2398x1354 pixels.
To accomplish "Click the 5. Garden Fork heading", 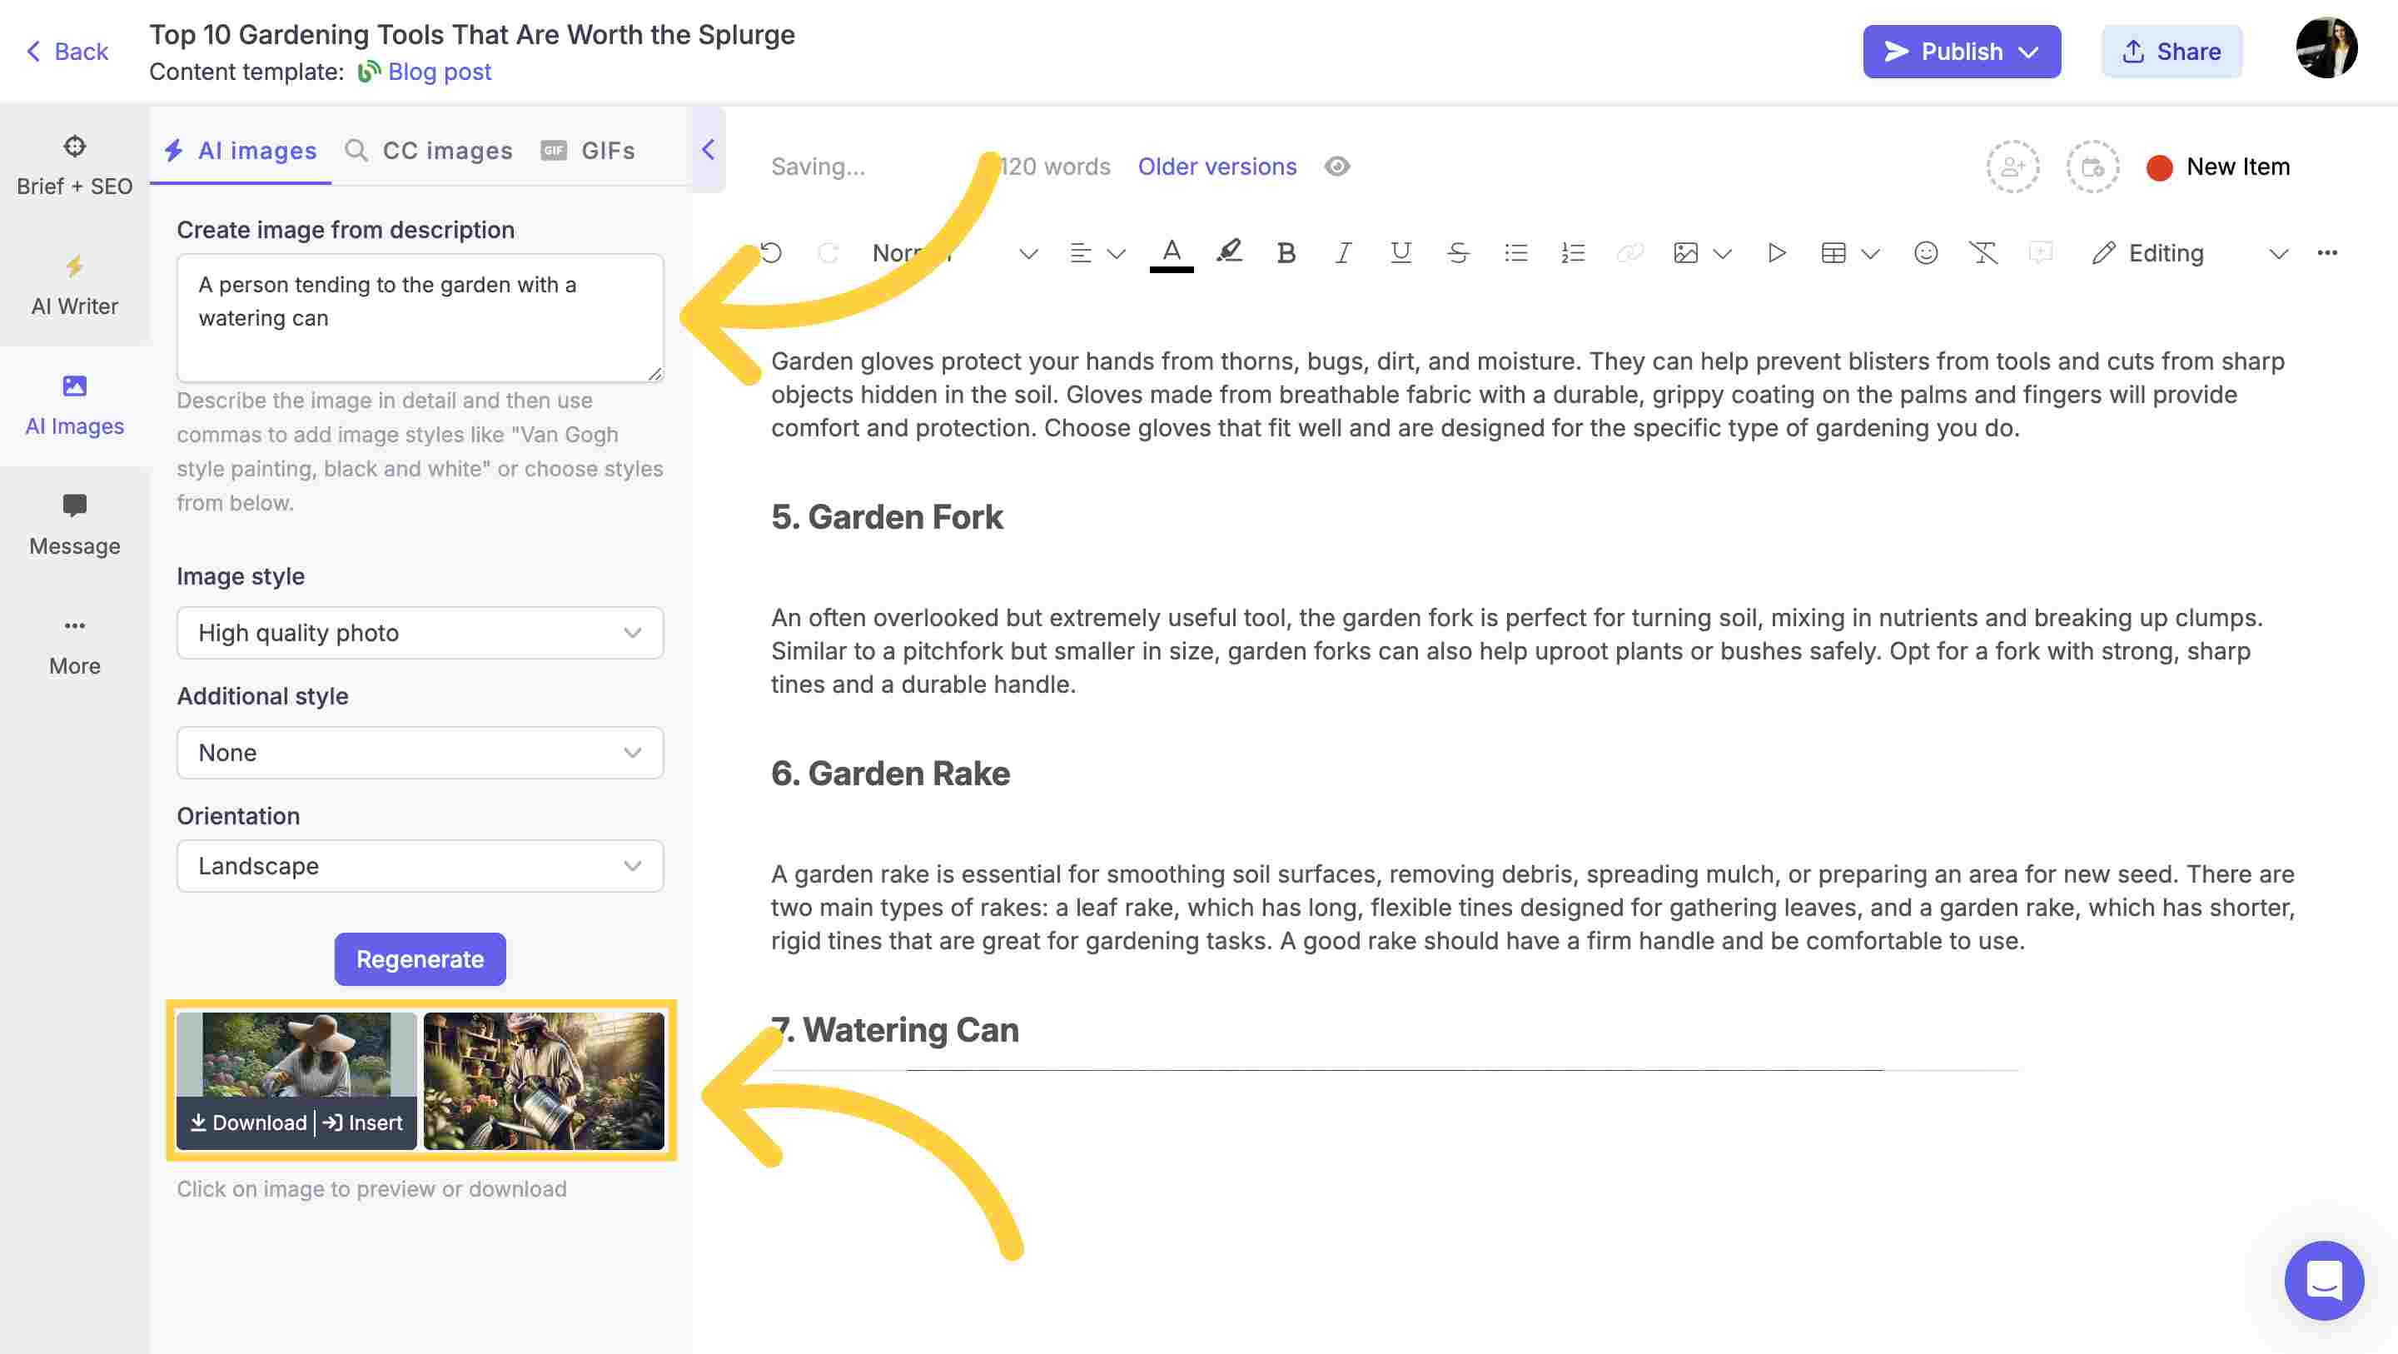I will click(887, 517).
